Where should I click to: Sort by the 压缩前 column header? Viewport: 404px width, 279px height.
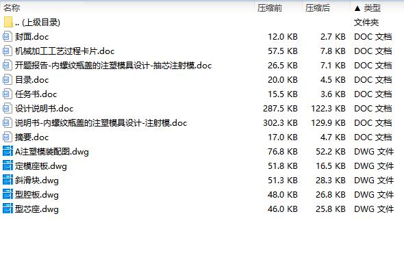(270, 8)
